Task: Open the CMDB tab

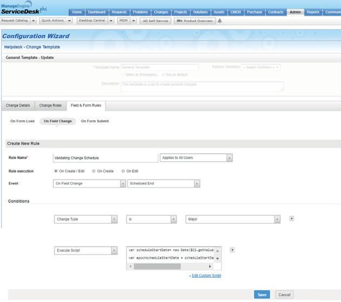Action: [x=236, y=12]
